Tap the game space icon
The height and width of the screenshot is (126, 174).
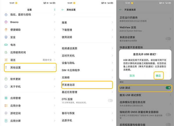[x=6, y=113]
